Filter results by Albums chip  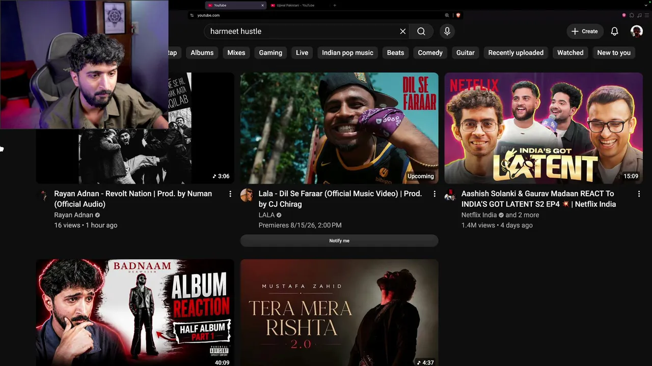pos(202,53)
